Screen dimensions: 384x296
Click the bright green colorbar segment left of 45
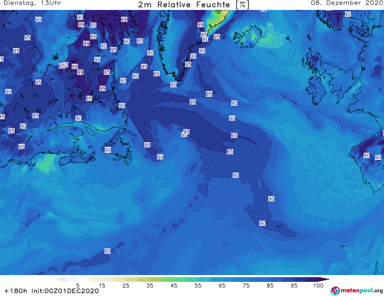coord(168,279)
